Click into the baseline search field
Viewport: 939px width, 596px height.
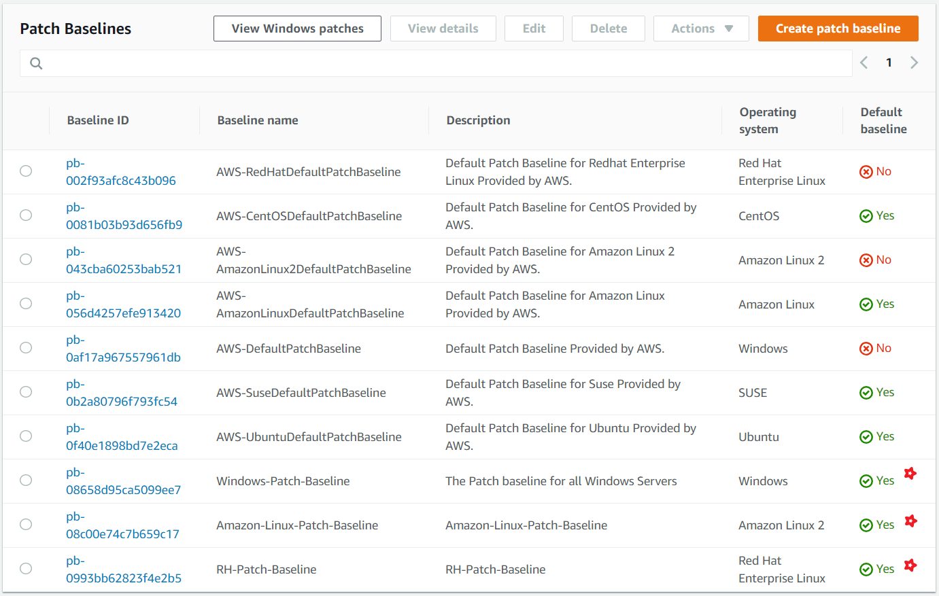pyautogui.click(x=436, y=63)
